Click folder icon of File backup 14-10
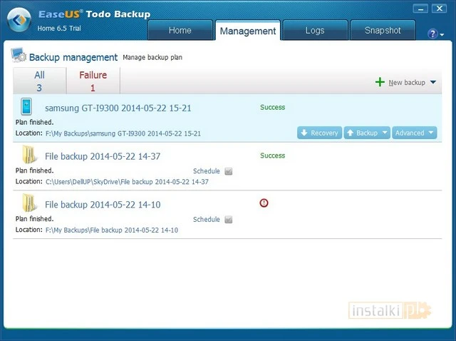456x341 pixels. [29, 203]
